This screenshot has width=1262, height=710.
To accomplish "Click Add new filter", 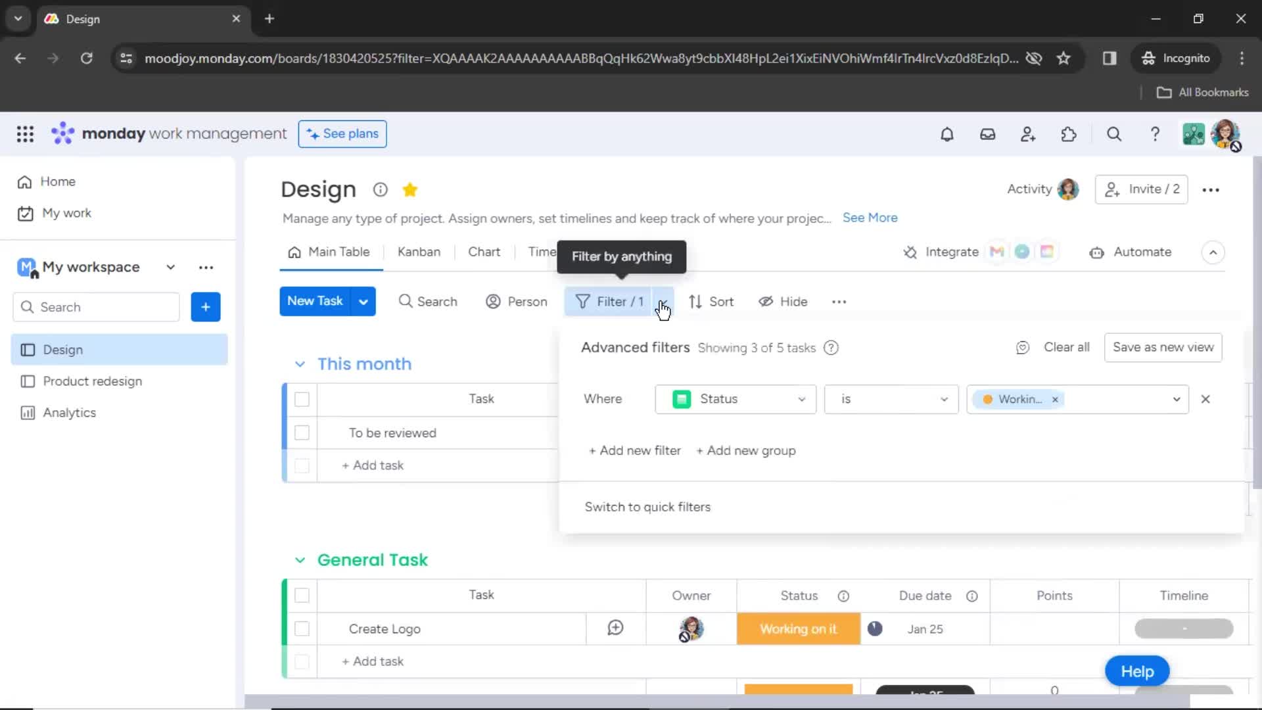I will tap(634, 451).
